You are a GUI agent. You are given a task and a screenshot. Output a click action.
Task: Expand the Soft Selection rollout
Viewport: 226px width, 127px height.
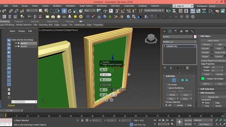pyautogui.click(x=207, y=89)
